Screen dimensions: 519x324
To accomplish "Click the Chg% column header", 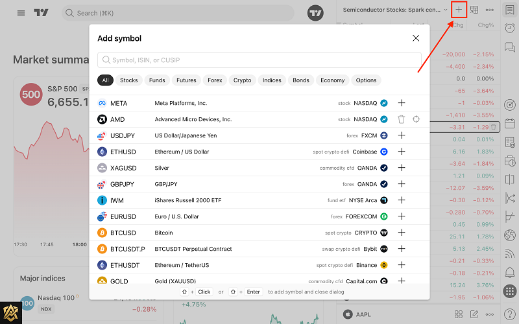I will click(485, 25).
